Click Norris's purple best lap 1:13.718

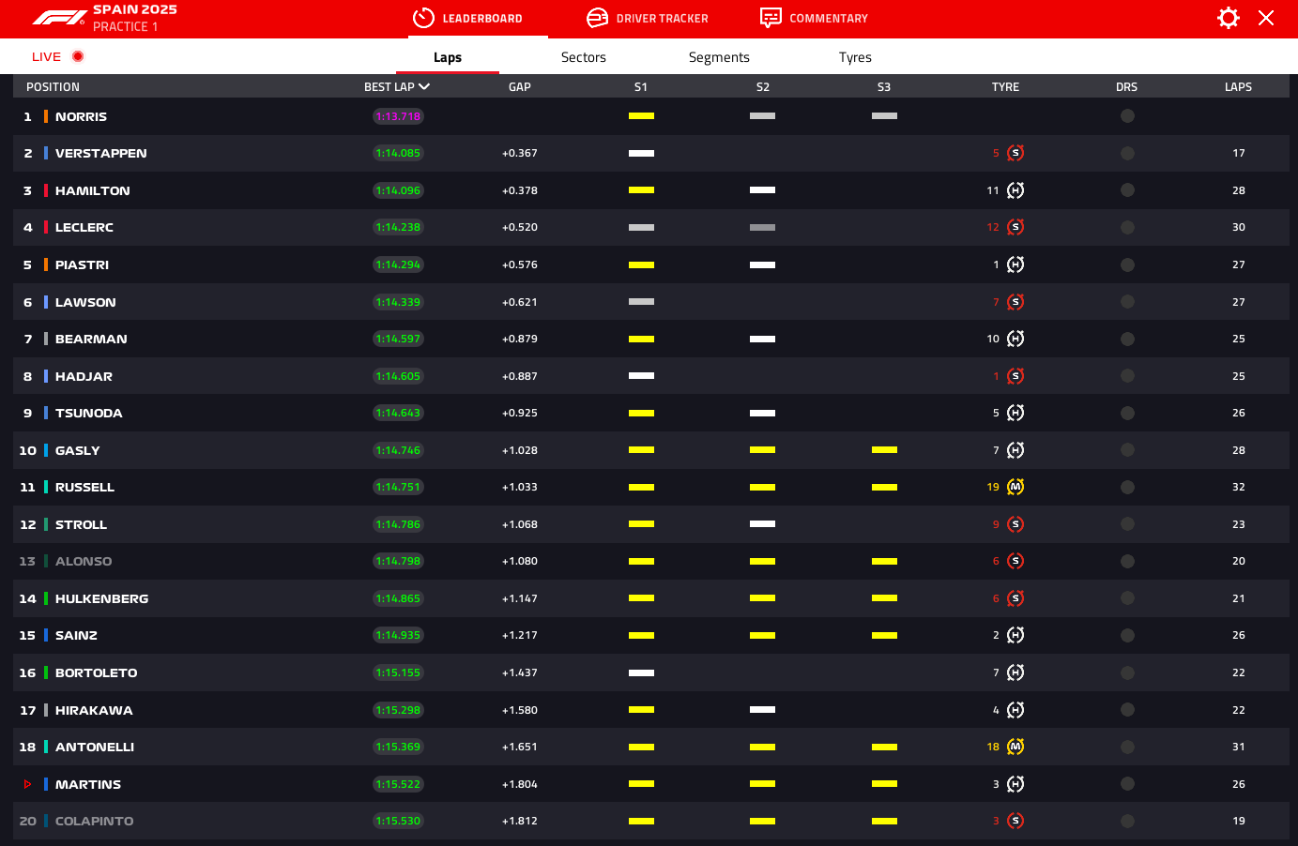coord(398,116)
